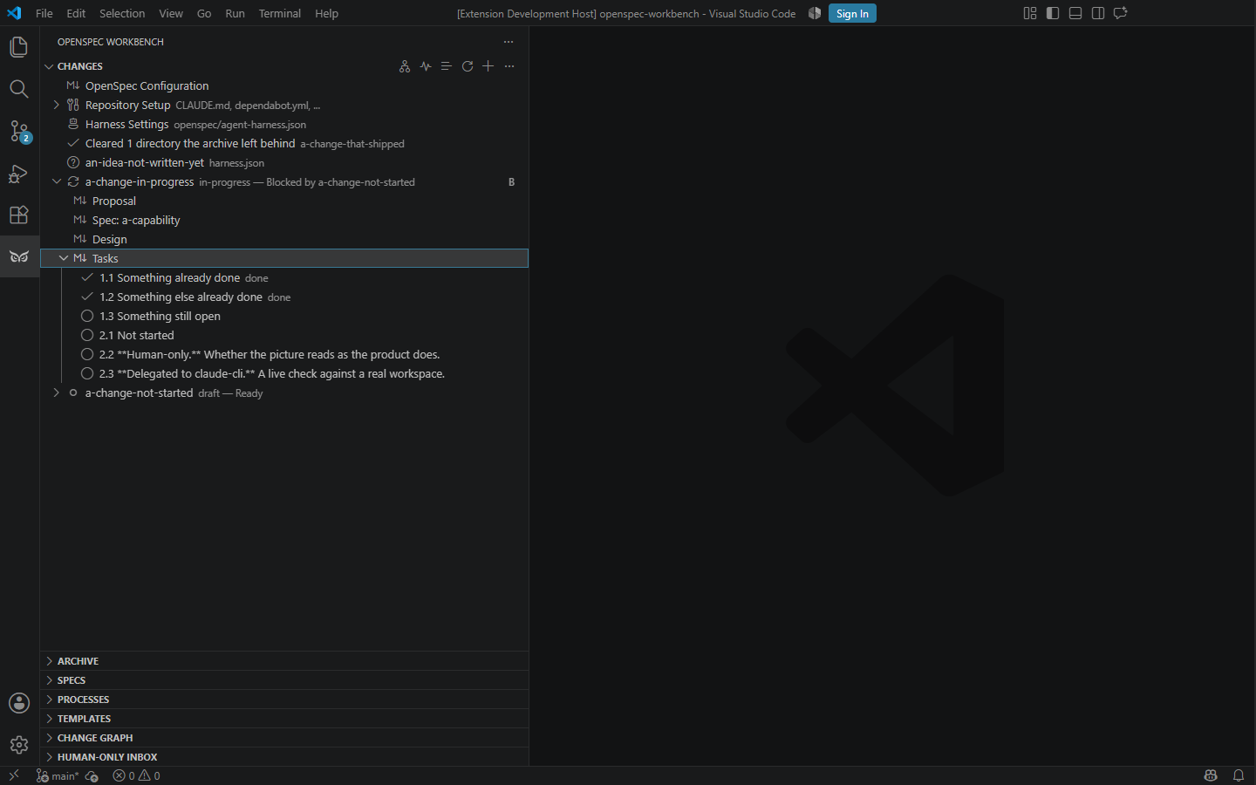Check off task 2.2 Human-only
Viewport: 1256px width, 785px height.
pos(87,354)
